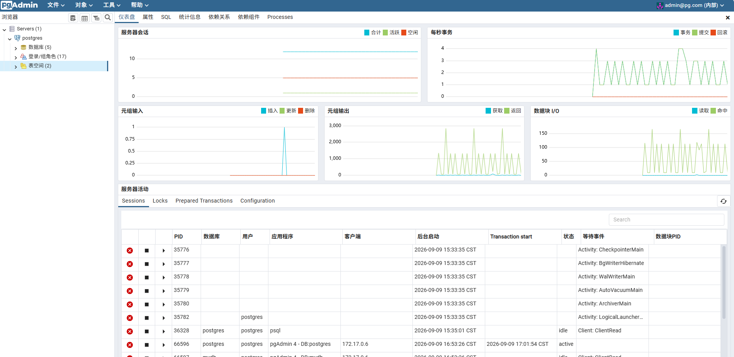
Task: Open the Configuration tab
Action: pos(258,201)
